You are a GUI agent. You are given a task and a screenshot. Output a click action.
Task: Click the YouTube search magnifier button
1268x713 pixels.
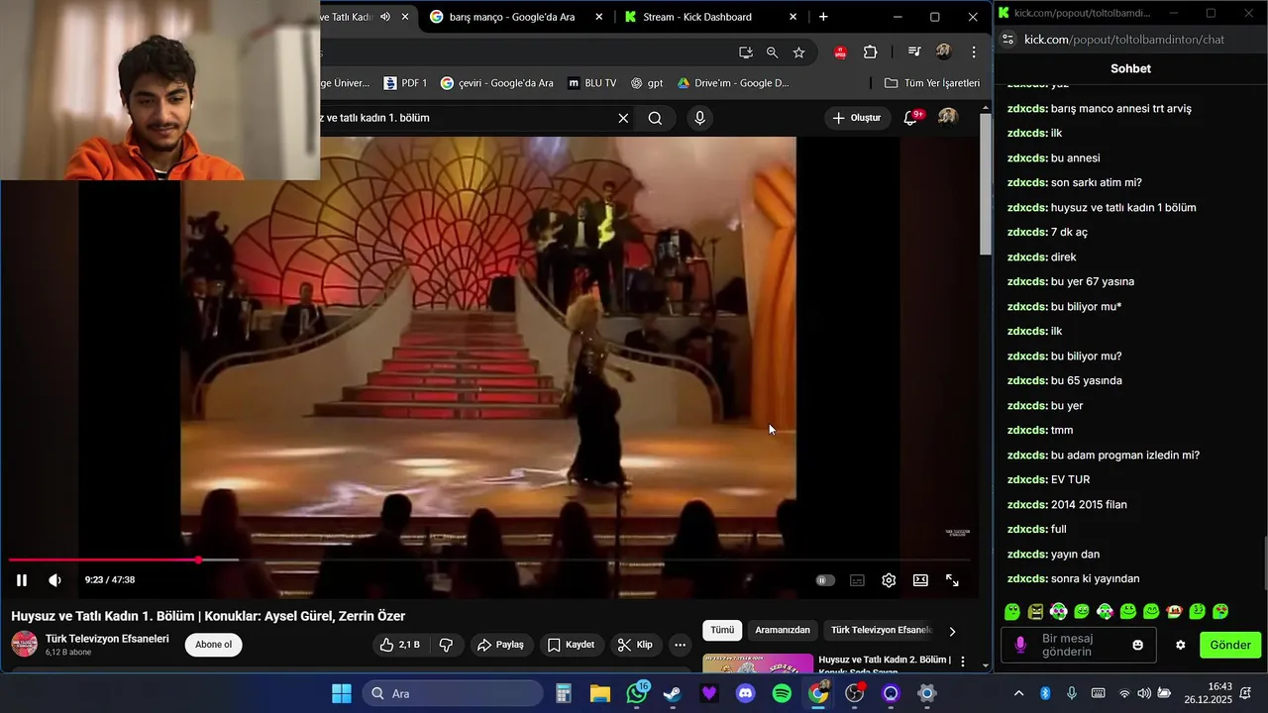tap(655, 118)
